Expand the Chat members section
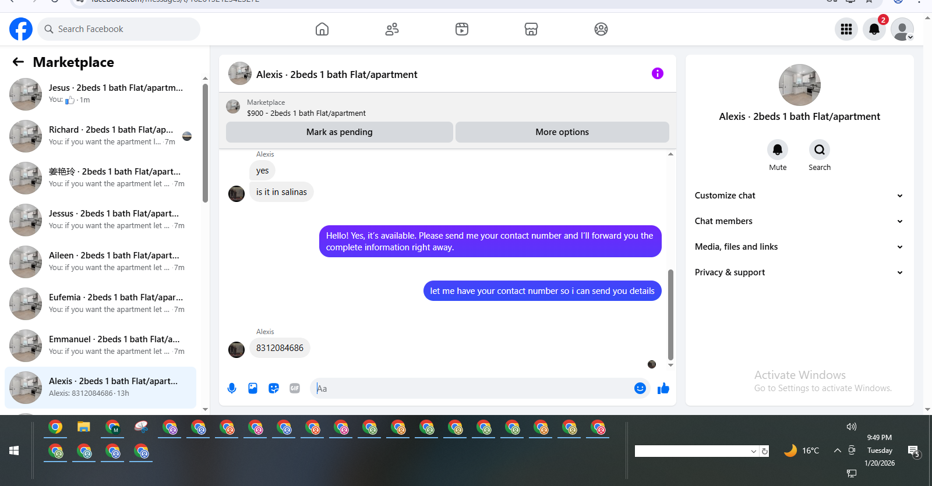Image resolution: width=932 pixels, height=486 pixels. tap(799, 221)
